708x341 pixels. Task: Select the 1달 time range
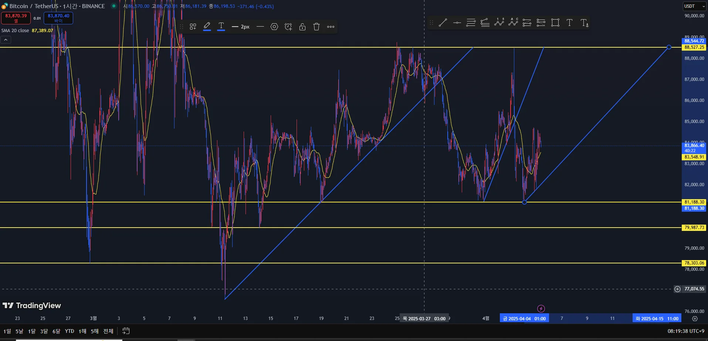pos(32,331)
